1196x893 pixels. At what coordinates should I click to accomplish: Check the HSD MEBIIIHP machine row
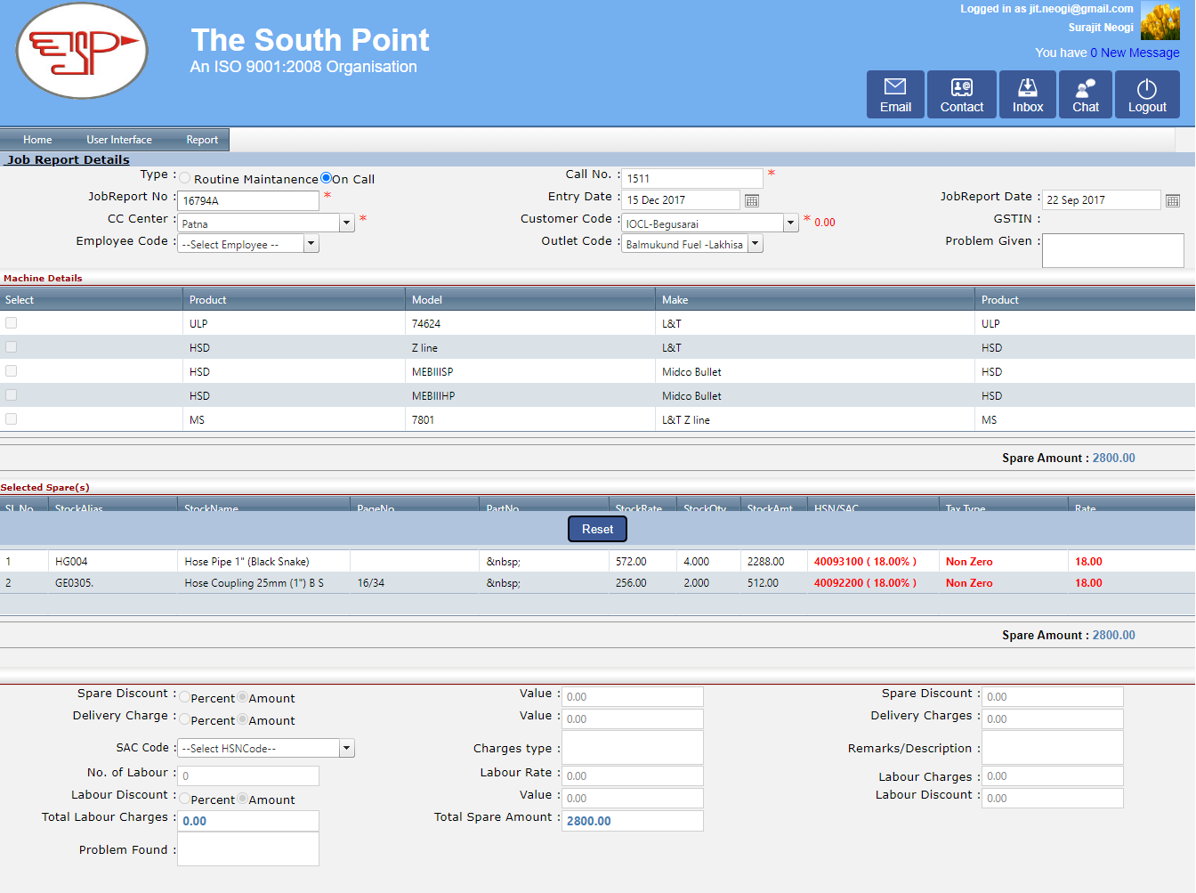click(12, 395)
